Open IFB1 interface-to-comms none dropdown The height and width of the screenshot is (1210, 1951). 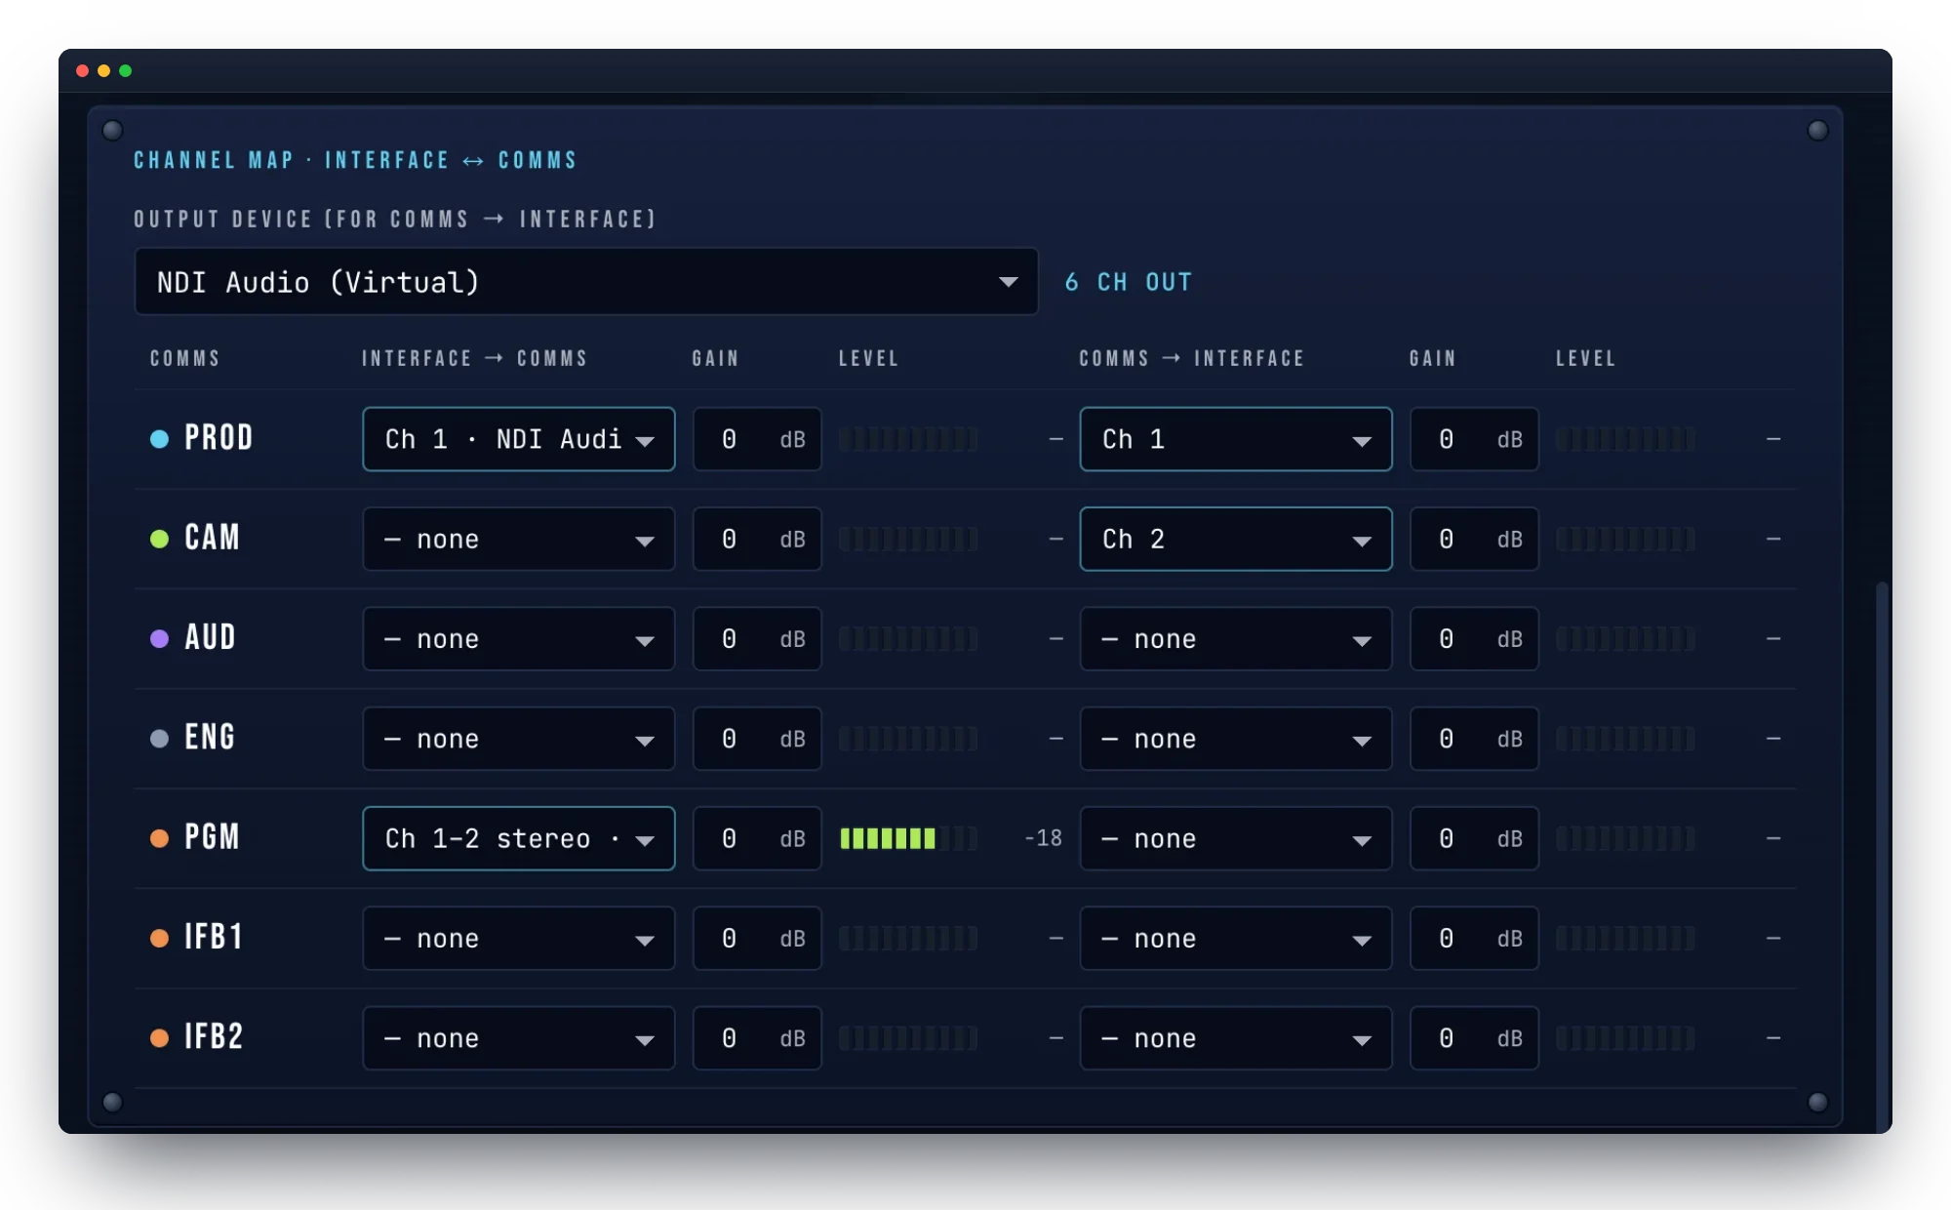[x=519, y=939]
